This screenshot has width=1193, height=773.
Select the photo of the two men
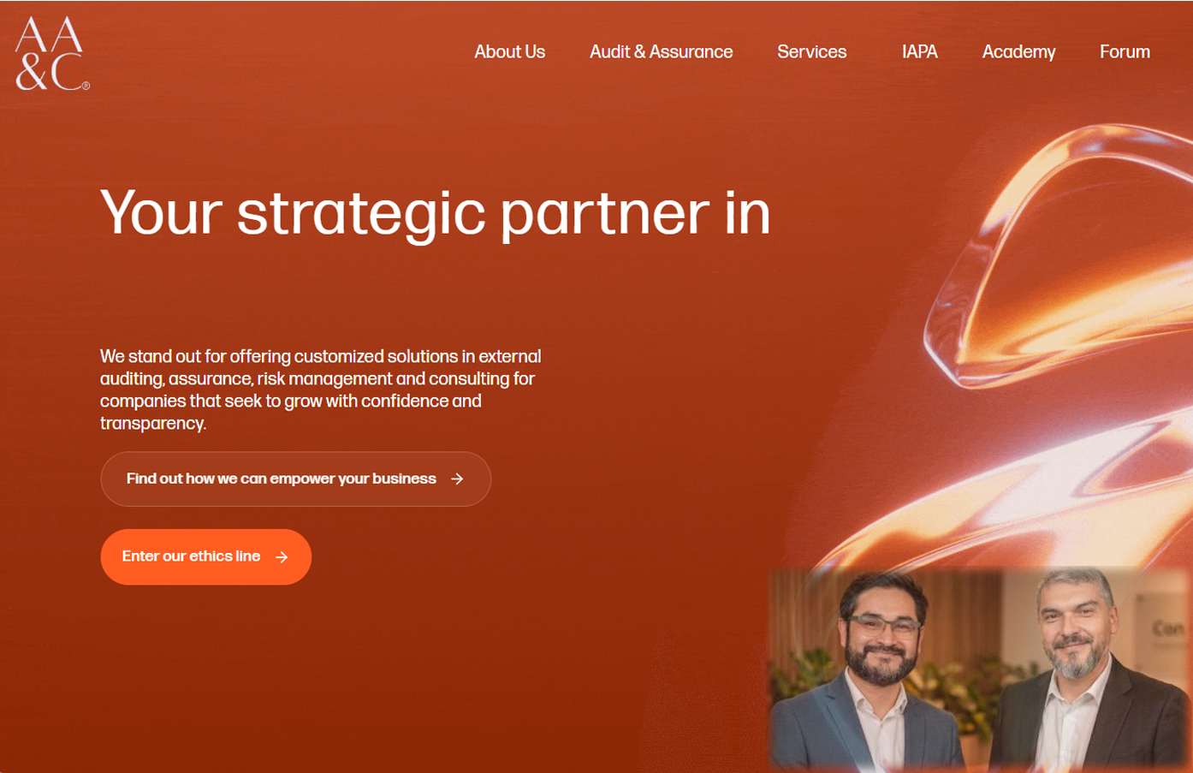(x=980, y=669)
